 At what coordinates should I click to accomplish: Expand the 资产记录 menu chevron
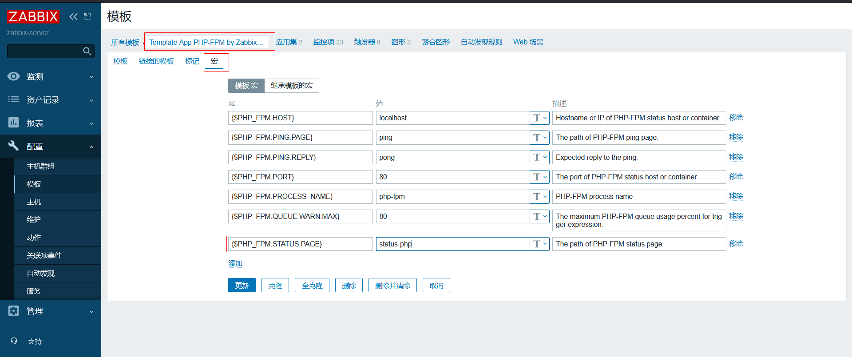tap(91, 100)
